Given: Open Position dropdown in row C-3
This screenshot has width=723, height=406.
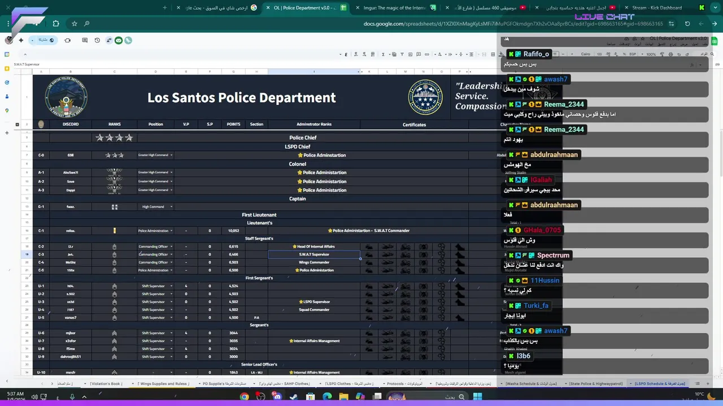Looking at the screenshot, I should (172, 254).
